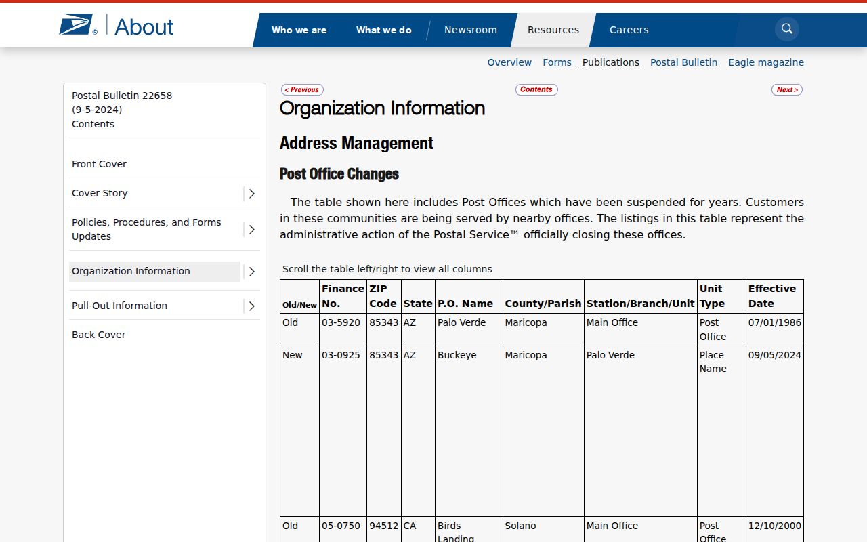Go to the Next page
This screenshot has height=542, width=867.
click(x=787, y=89)
